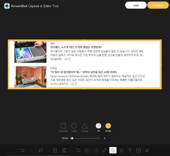Click the orange room apartment thumbnail
The height and width of the screenshot is (156, 170).
click(x=30, y=77)
